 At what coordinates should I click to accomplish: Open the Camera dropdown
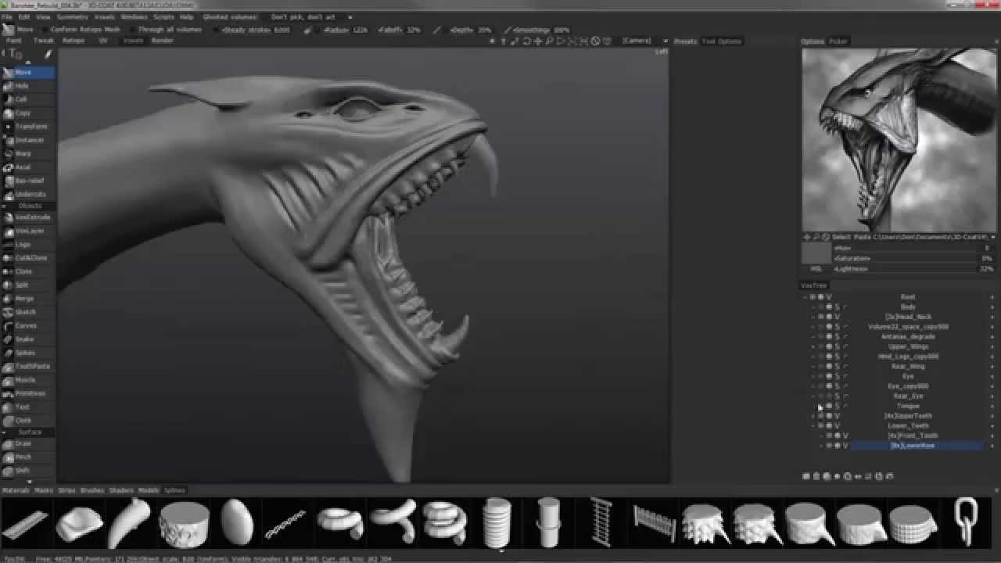tap(644, 41)
